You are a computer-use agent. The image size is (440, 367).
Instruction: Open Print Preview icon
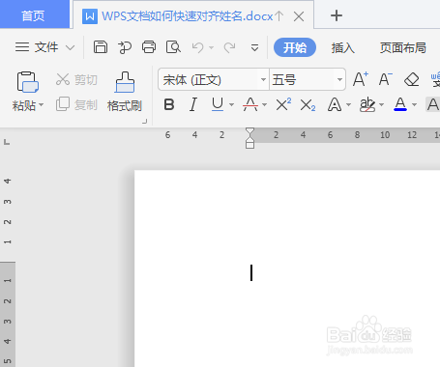[173, 47]
